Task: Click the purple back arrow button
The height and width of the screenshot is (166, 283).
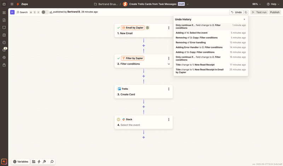Action: [x=12, y=12]
